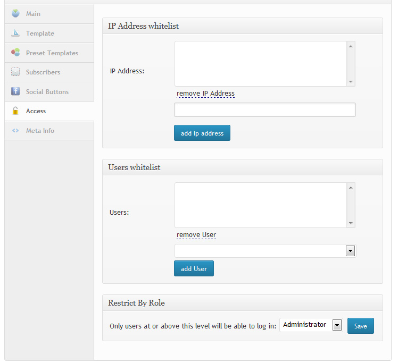Focus the new IP address text field
The image size is (398, 363).
click(265, 110)
